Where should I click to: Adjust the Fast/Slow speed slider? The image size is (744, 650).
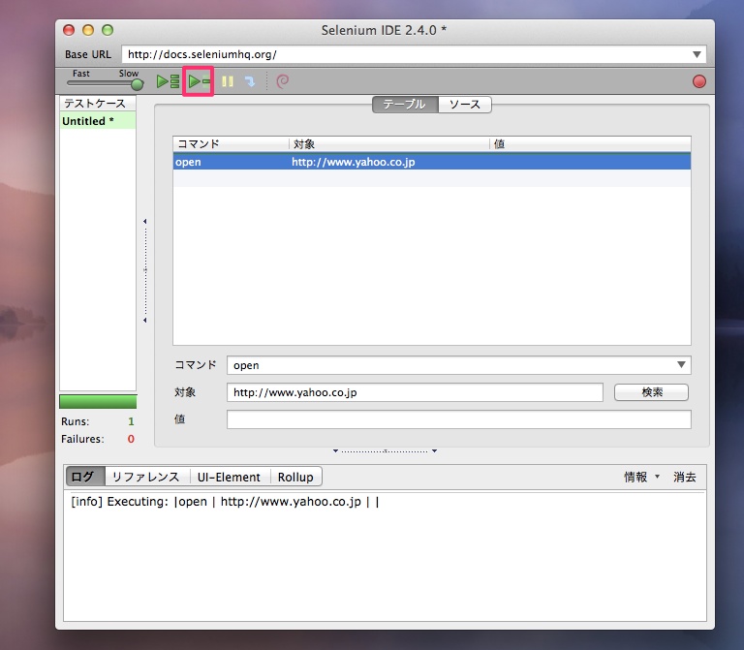point(137,84)
